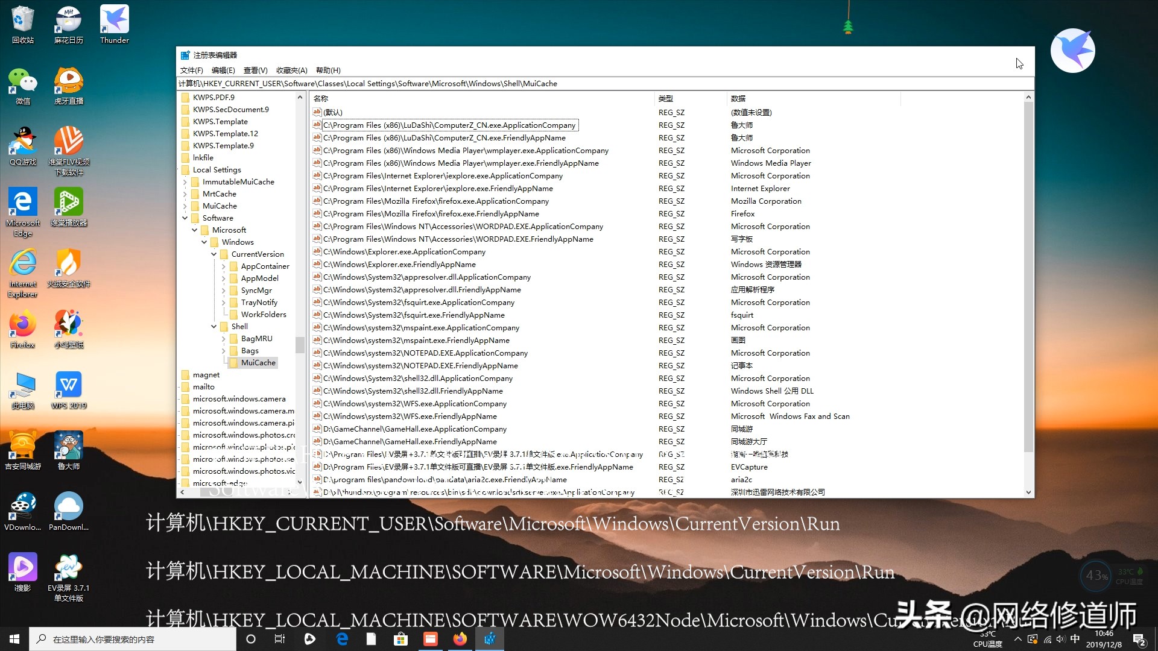Collapse the Shell tree node

click(214, 326)
